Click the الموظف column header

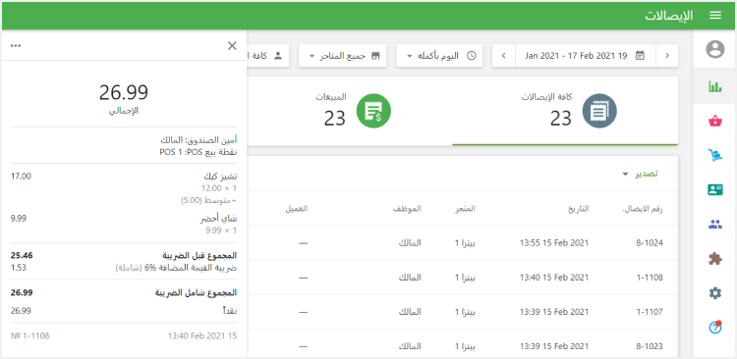click(407, 209)
